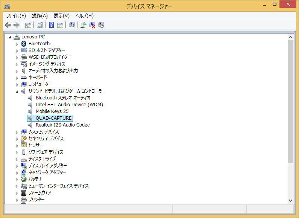
Task: Open the ヘルプ(H) menu
Action: (85, 16)
